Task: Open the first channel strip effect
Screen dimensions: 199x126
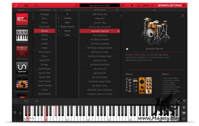Action: click(x=128, y=86)
